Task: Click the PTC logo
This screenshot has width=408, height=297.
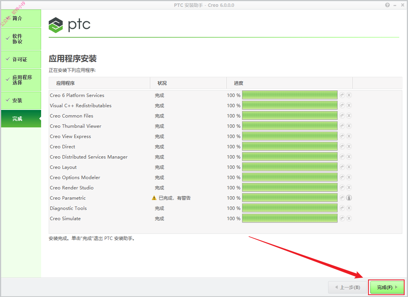Action: [x=70, y=25]
